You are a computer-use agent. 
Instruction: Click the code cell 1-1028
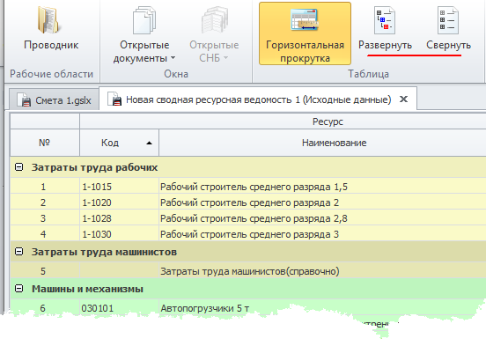point(119,218)
